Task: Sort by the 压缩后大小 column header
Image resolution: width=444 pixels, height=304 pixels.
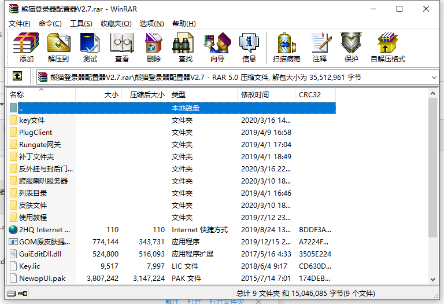Action: pos(145,95)
